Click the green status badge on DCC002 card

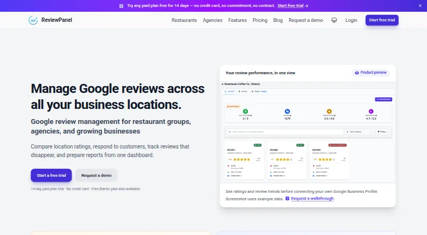300,145
